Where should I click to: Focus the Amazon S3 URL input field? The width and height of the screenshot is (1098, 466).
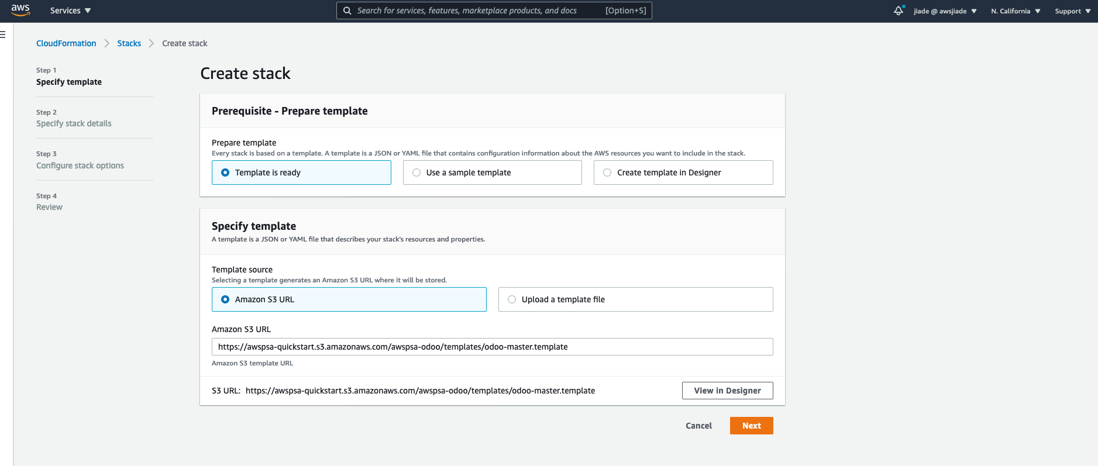492,347
